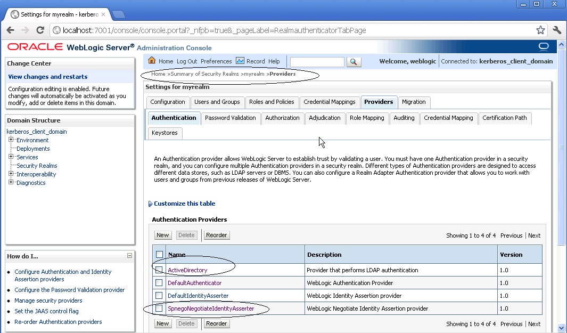Switch to Adjudication subtab
The image size is (567, 333).
tap(325, 118)
